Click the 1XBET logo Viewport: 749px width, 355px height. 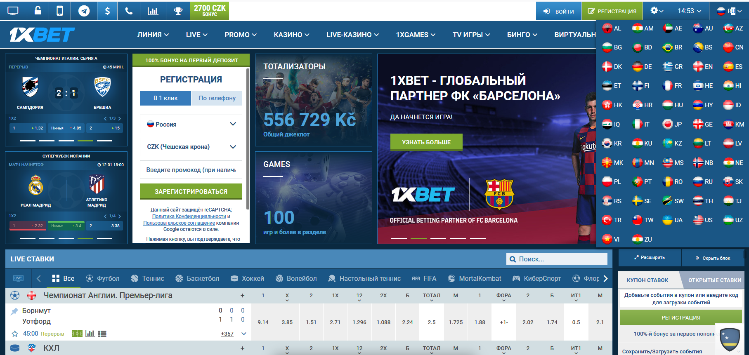tap(42, 35)
